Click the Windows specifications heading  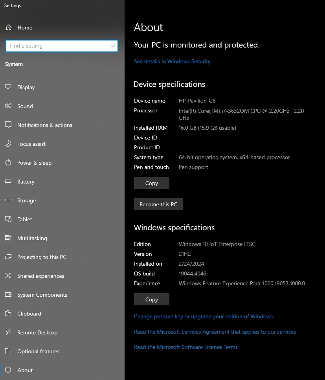pos(174,228)
